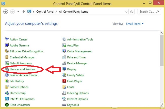Open the recent locations arrow beside Forward

pos(19,12)
